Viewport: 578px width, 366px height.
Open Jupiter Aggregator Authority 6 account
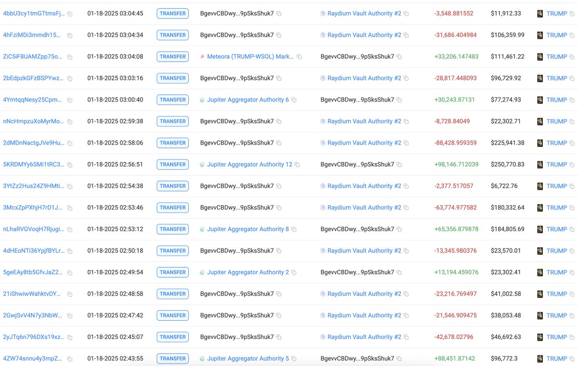pyautogui.click(x=248, y=100)
